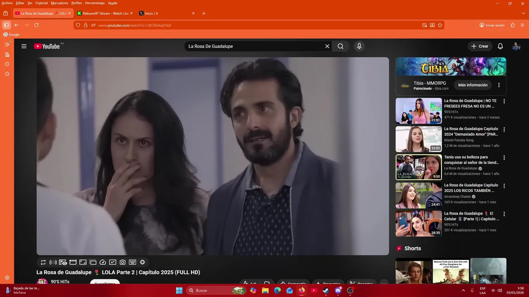529x297 pixels.
Task: Open YouTube notifications bell
Action: (500, 46)
